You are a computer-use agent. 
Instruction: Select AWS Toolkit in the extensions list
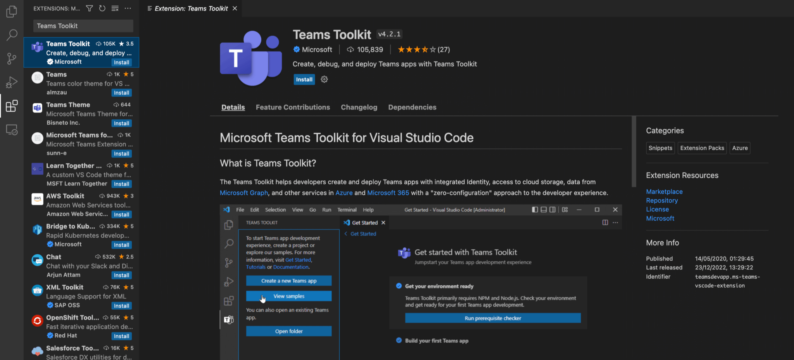(x=81, y=205)
